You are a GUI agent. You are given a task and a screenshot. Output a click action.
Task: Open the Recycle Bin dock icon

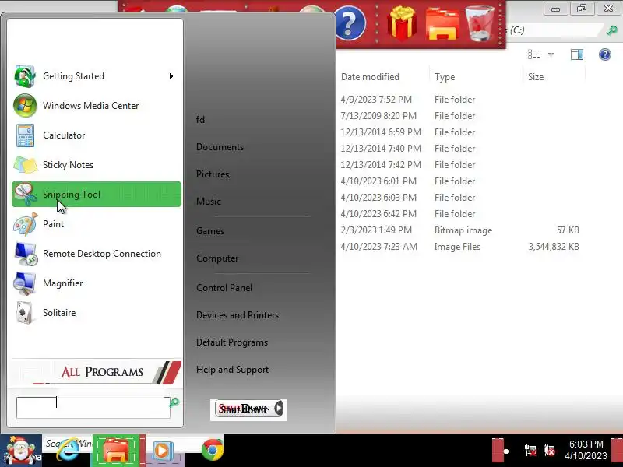480,24
